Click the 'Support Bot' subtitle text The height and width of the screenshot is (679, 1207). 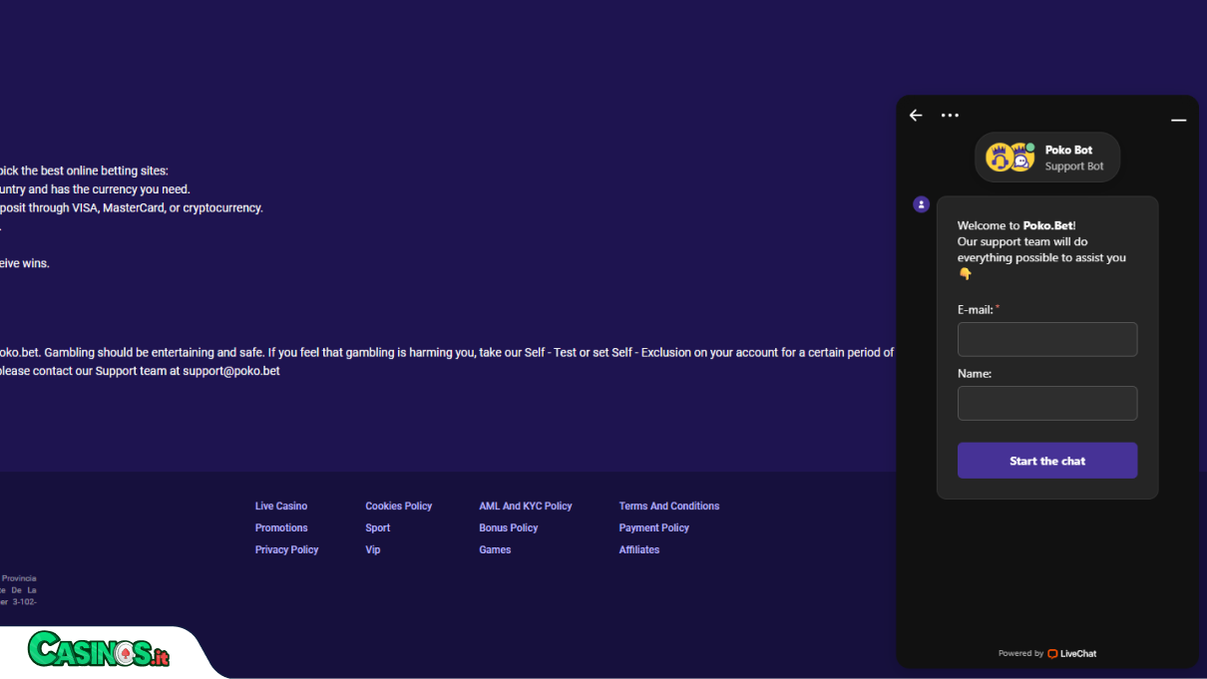(1074, 167)
